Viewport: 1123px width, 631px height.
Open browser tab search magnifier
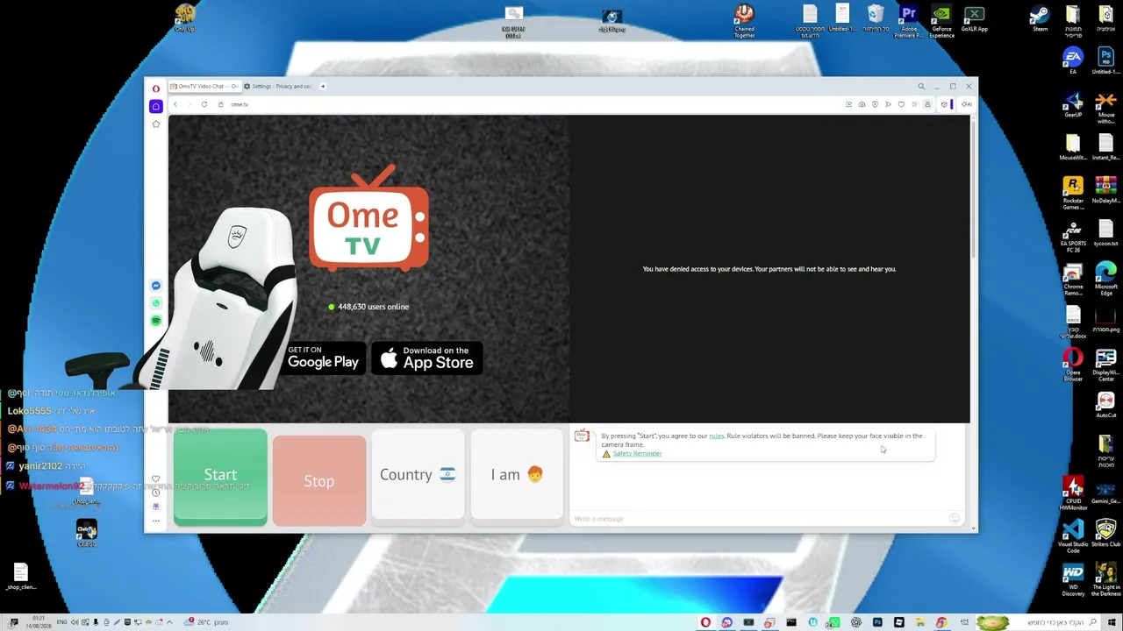pos(921,87)
